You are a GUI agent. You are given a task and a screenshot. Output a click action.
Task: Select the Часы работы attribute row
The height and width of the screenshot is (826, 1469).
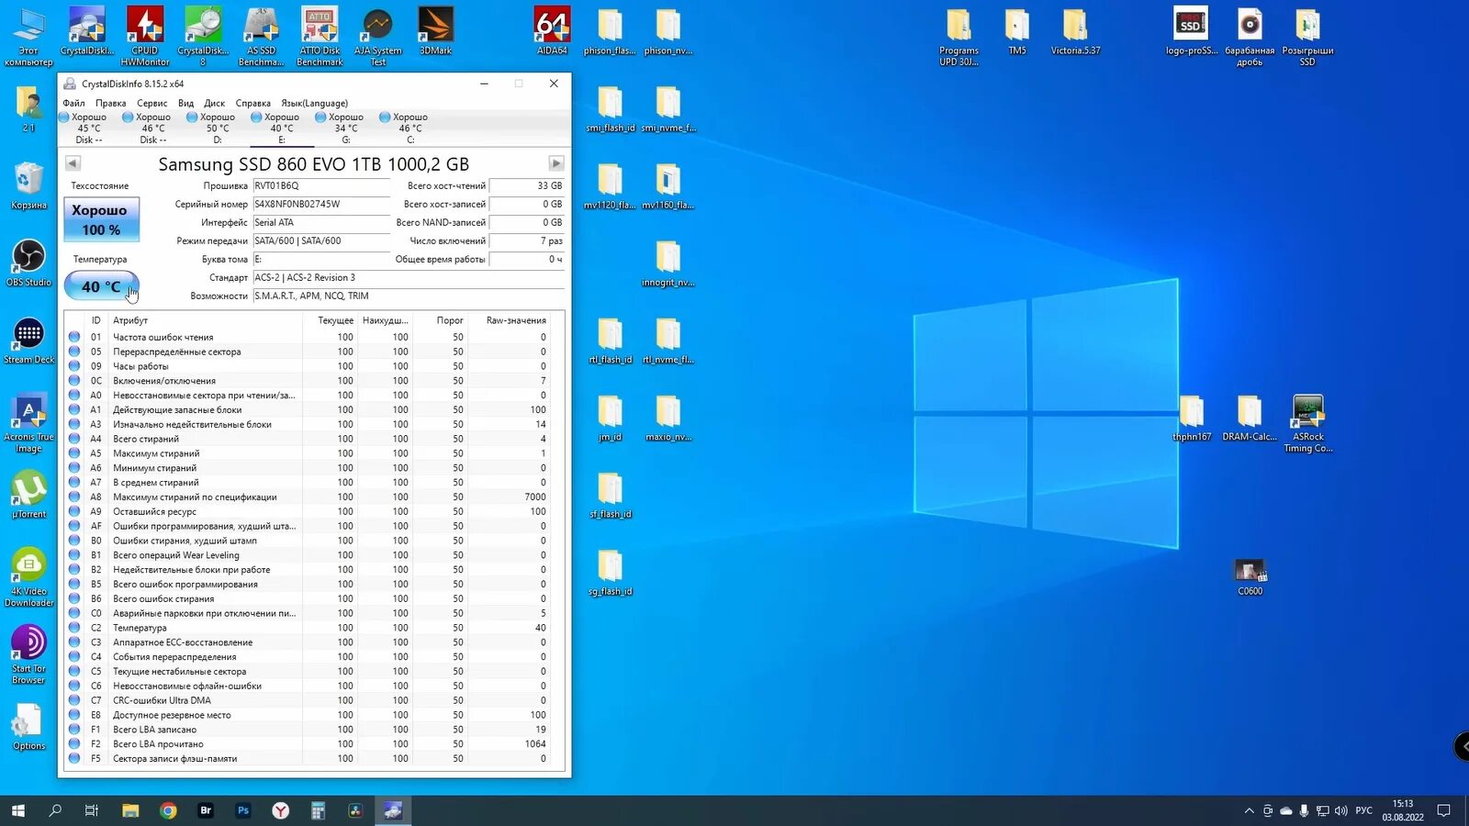314,366
